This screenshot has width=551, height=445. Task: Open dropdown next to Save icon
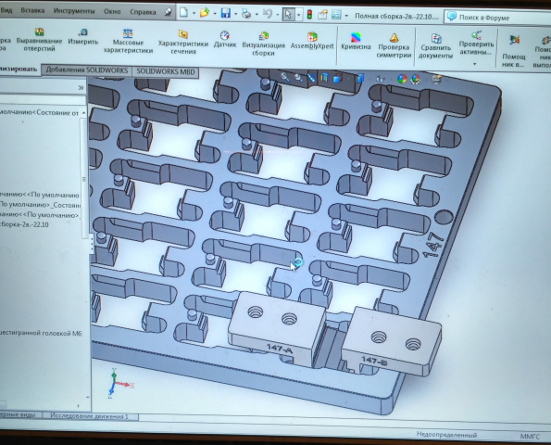tap(235, 14)
